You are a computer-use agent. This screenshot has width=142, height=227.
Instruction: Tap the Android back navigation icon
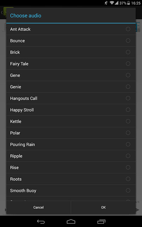point(41,221)
